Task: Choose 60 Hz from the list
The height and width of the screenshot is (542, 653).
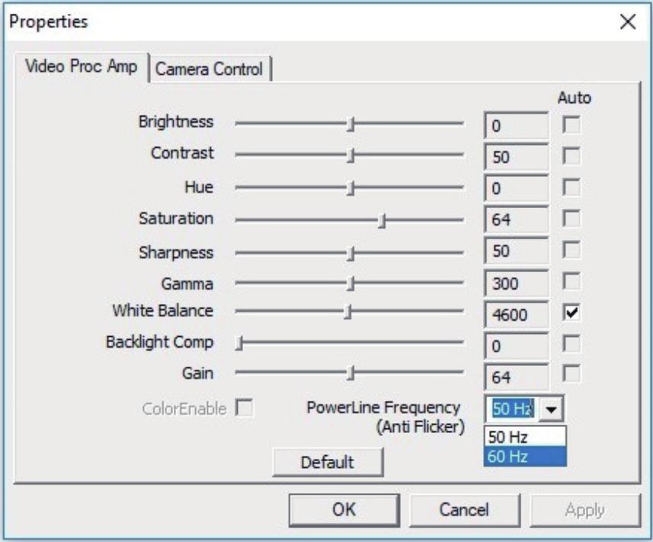Action: (x=525, y=457)
